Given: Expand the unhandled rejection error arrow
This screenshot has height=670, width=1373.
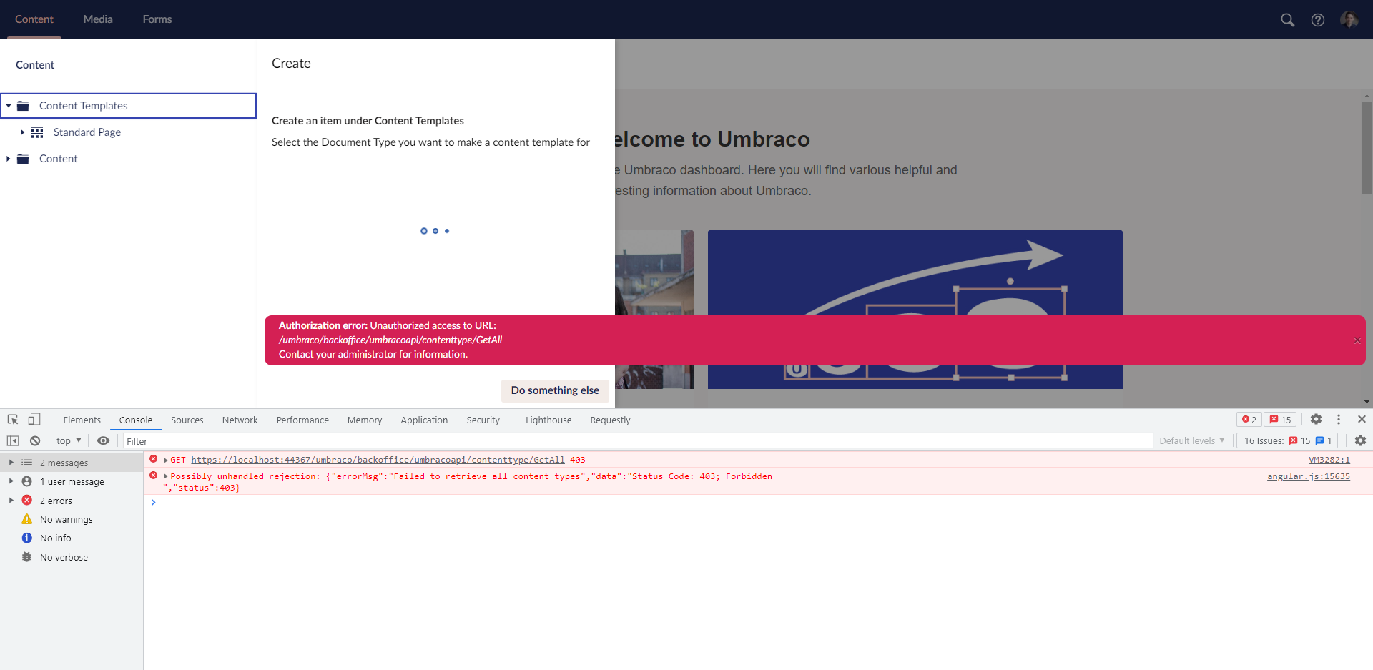Looking at the screenshot, I should 166,476.
